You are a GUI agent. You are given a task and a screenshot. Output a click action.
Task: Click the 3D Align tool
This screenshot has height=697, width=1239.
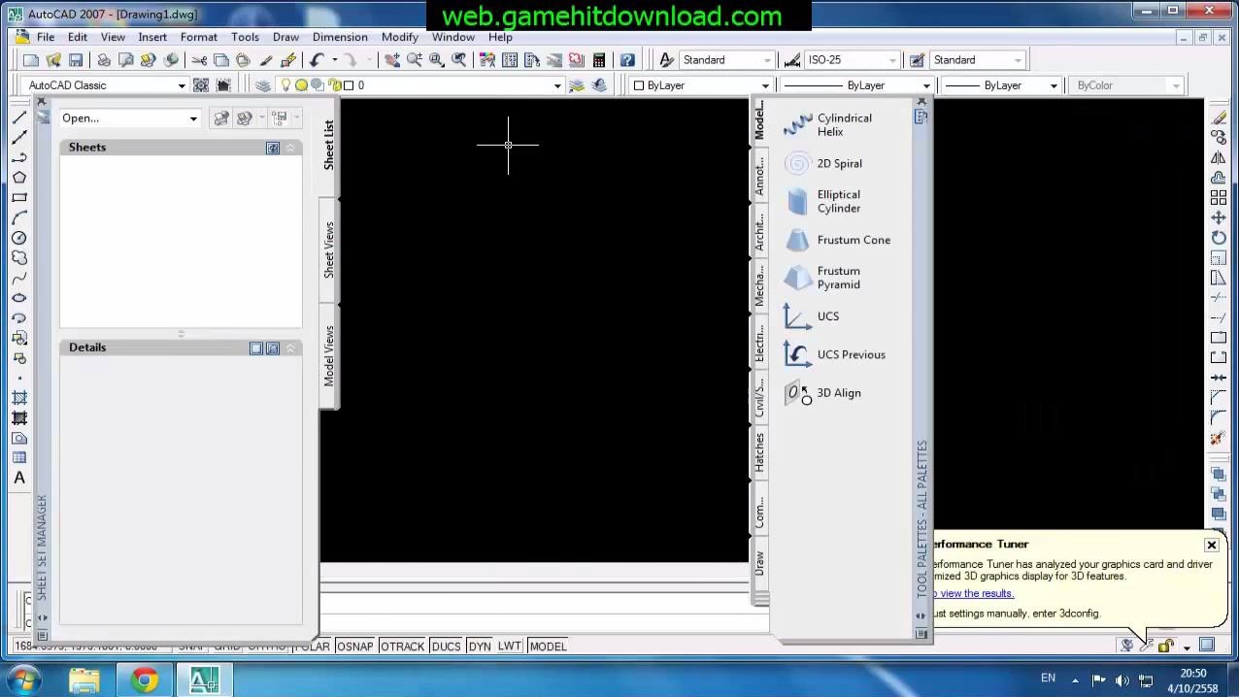pyautogui.click(x=823, y=393)
